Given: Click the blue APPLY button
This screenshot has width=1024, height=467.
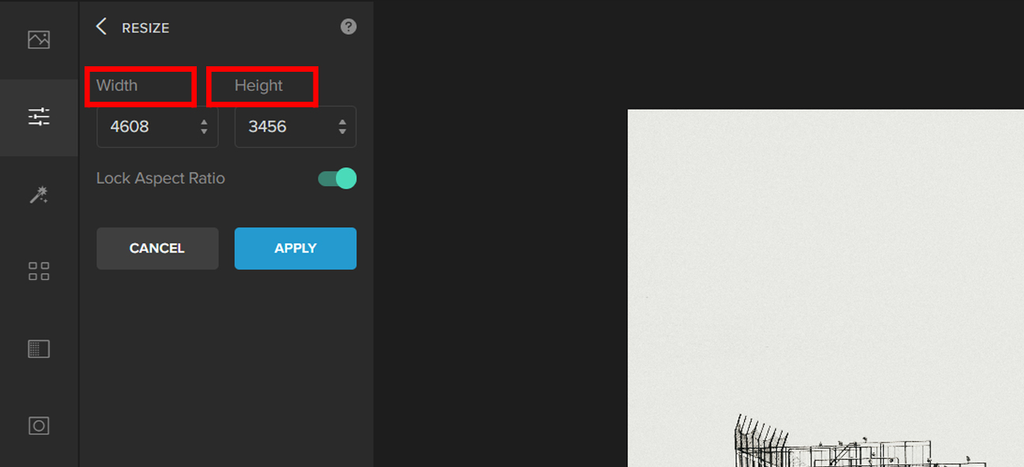Looking at the screenshot, I should coord(296,248).
